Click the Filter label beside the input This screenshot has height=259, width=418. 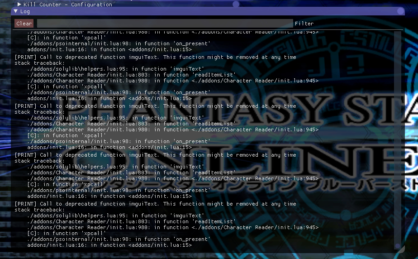tap(304, 24)
